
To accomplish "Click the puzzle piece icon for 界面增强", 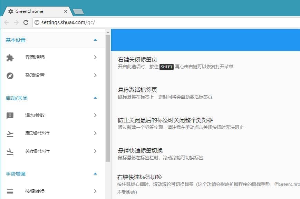I will tap(10, 58).
